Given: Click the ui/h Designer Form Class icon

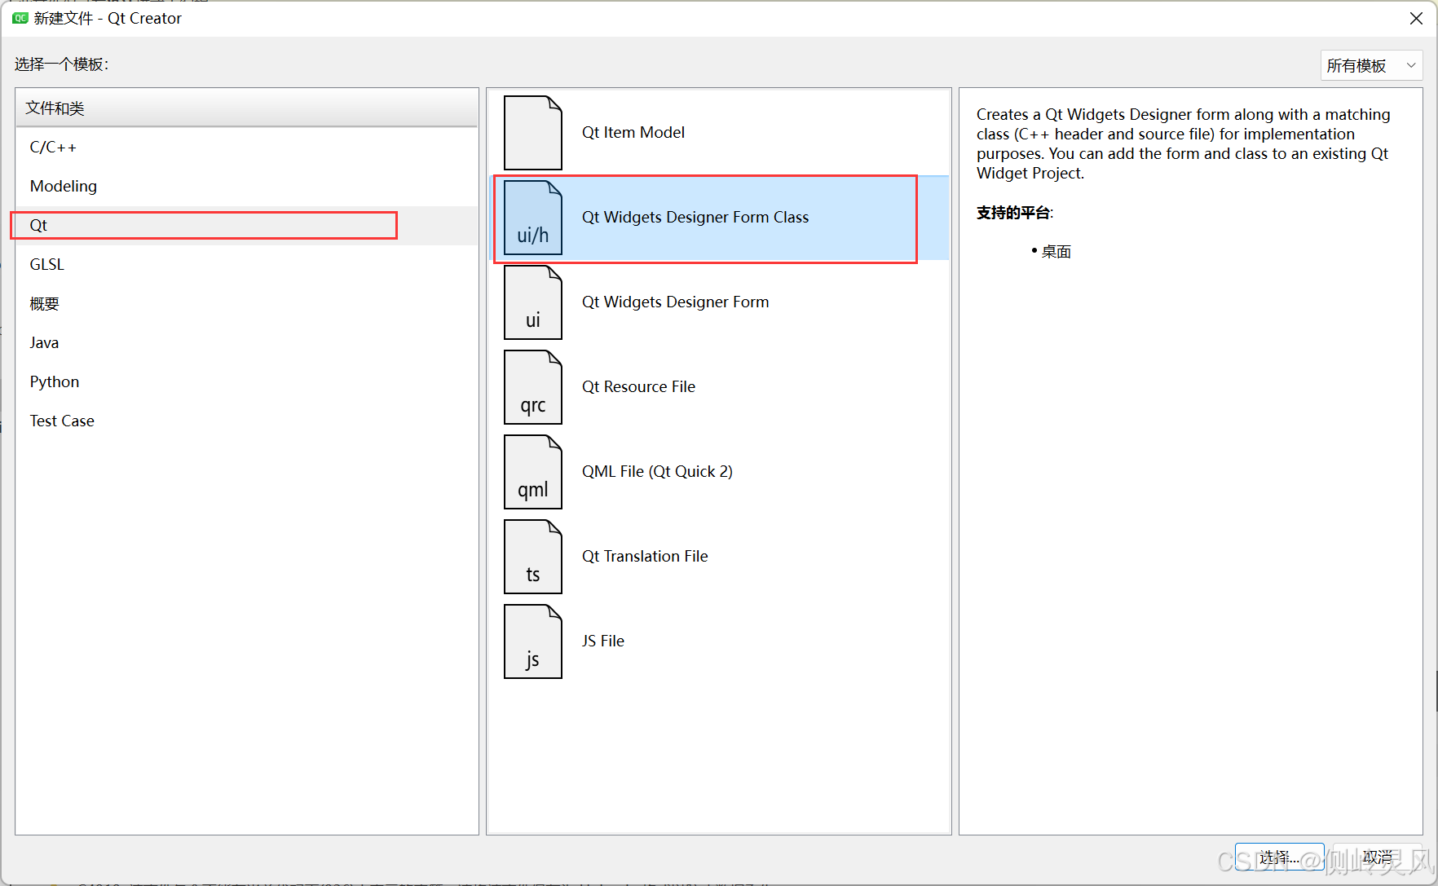Looking at the screenshot, I should [533, 218].
